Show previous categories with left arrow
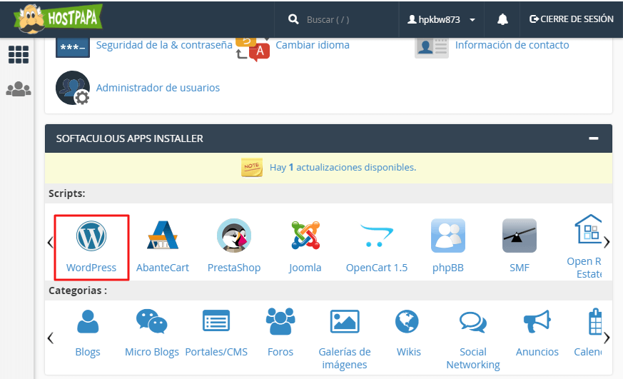Image resolution: width=623 pixels, height=379 pixels. 51,338
